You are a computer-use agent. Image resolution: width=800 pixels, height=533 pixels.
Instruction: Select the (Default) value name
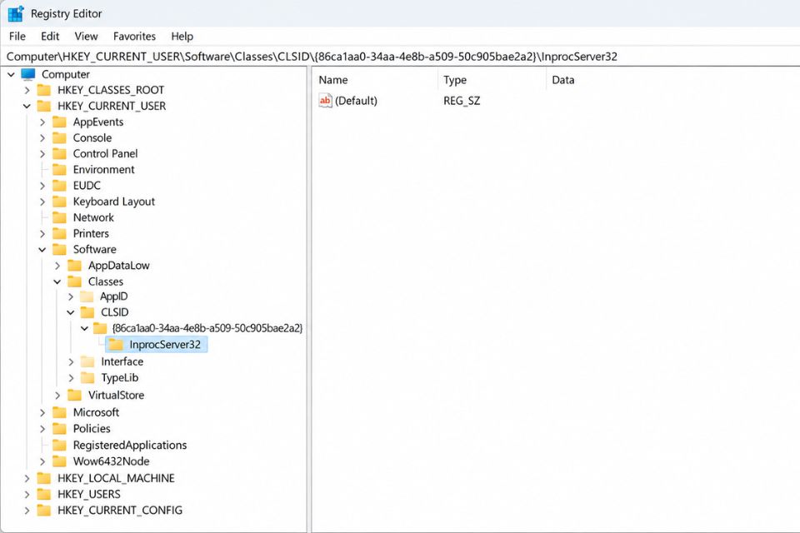pyautogui.click(x=356, y=101)
